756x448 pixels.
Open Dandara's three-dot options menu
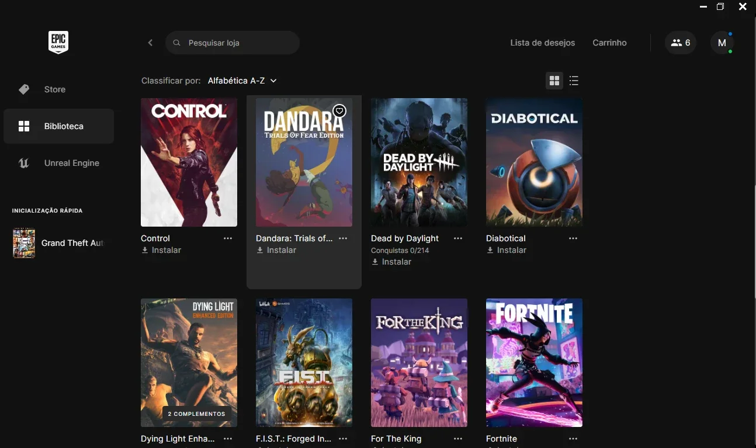tap(343, 238)
